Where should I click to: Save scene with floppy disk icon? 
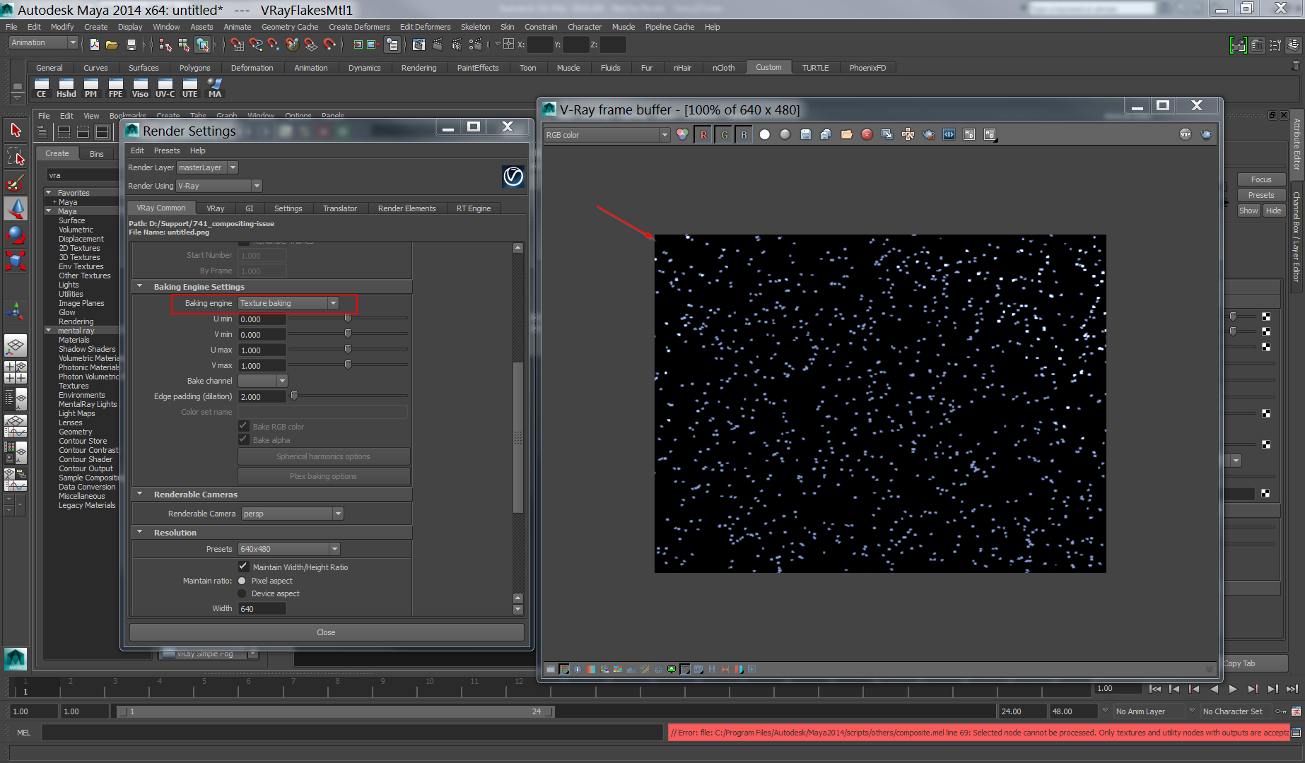tap(131, 45)
